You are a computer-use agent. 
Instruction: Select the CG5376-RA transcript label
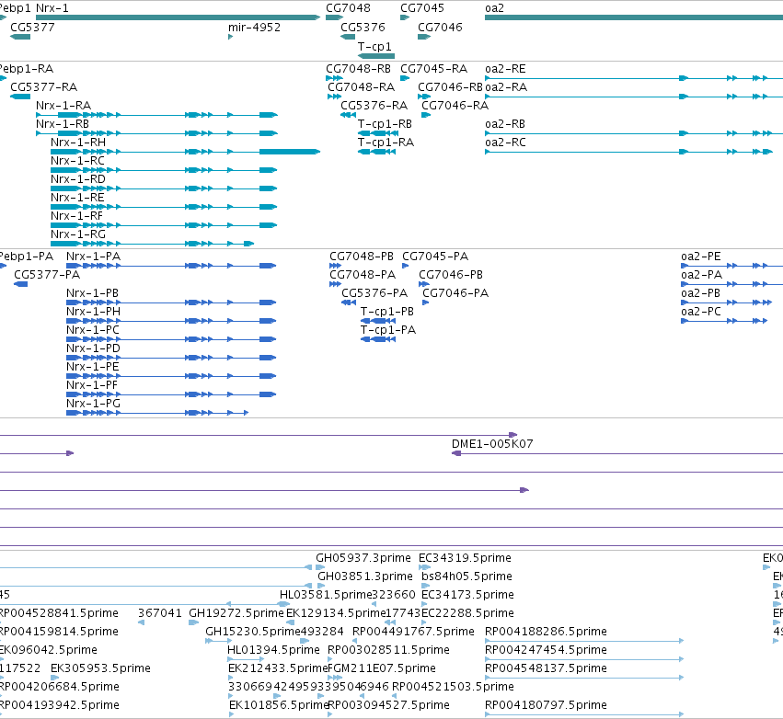pos(374,106)
